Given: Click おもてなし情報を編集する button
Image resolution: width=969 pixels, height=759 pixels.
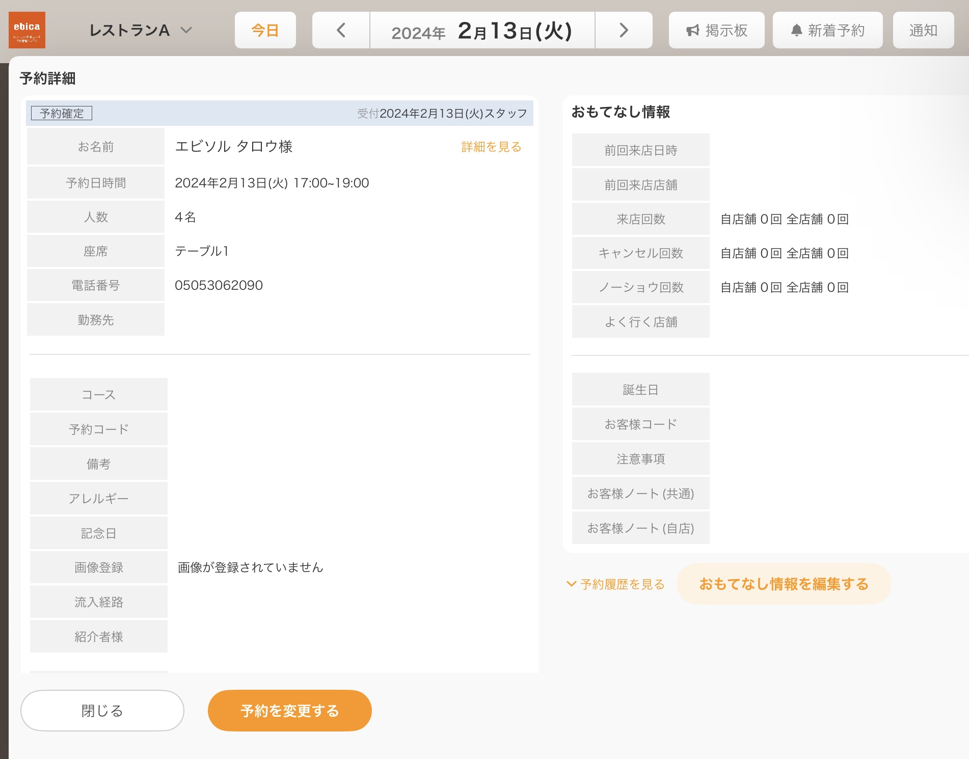Looking at the screenshot, I should 784,584.
